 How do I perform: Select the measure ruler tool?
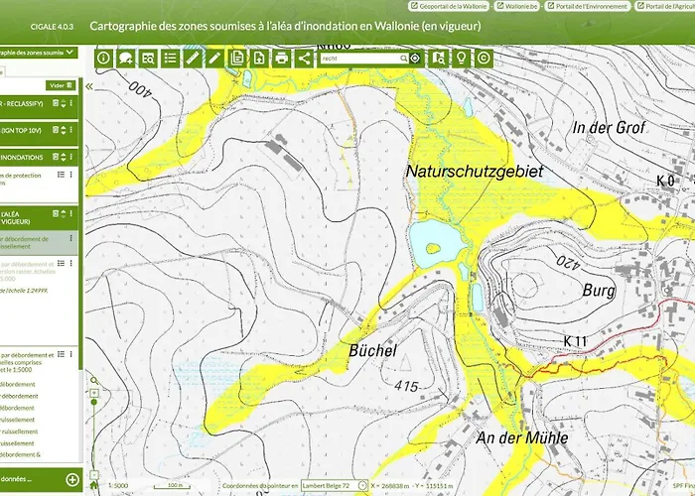click(x=192, y=59)
